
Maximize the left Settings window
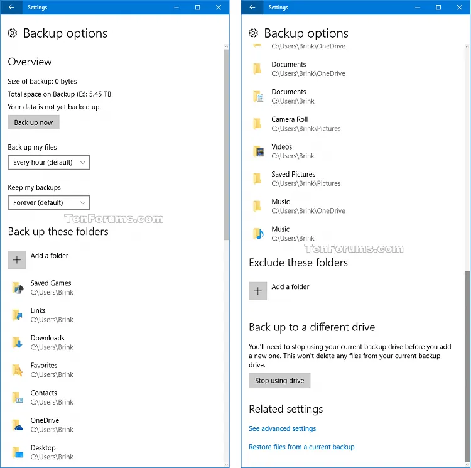197,7
